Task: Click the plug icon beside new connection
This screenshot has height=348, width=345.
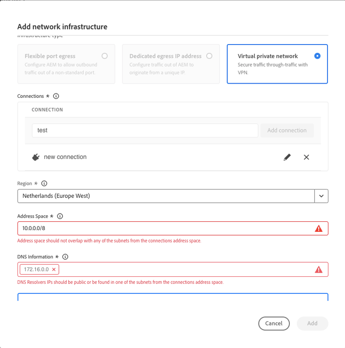Action: (x=36, y=157)
